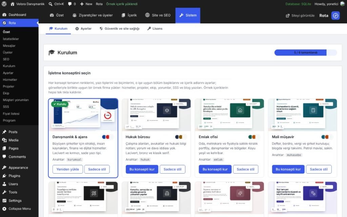Click the Users icon in sidebar
The image size is (347, 217).
(x=4, y=184)
